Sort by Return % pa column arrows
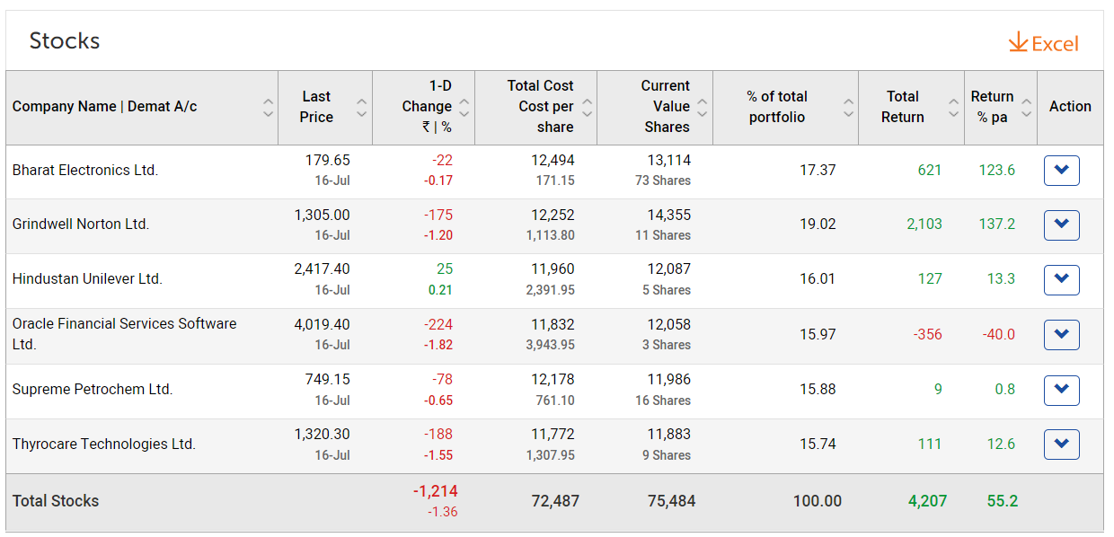This screenshot has width=1114, height=537. (1027, 108)
